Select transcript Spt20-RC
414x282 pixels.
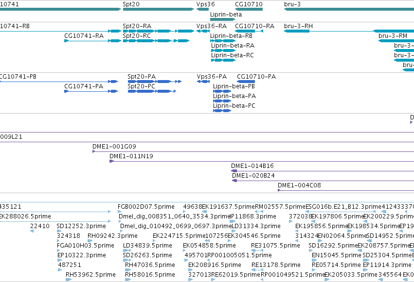(156, 41)
